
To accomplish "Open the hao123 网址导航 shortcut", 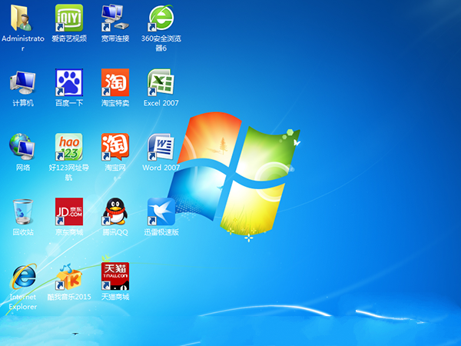I will (x=69, y=147).
